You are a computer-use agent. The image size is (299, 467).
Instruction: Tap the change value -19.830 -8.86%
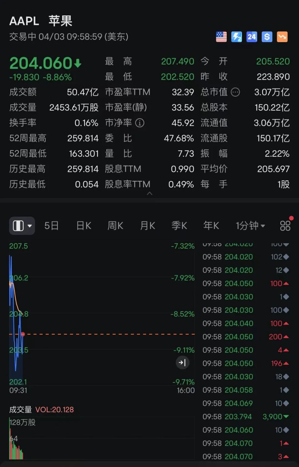tap(40, 77)
